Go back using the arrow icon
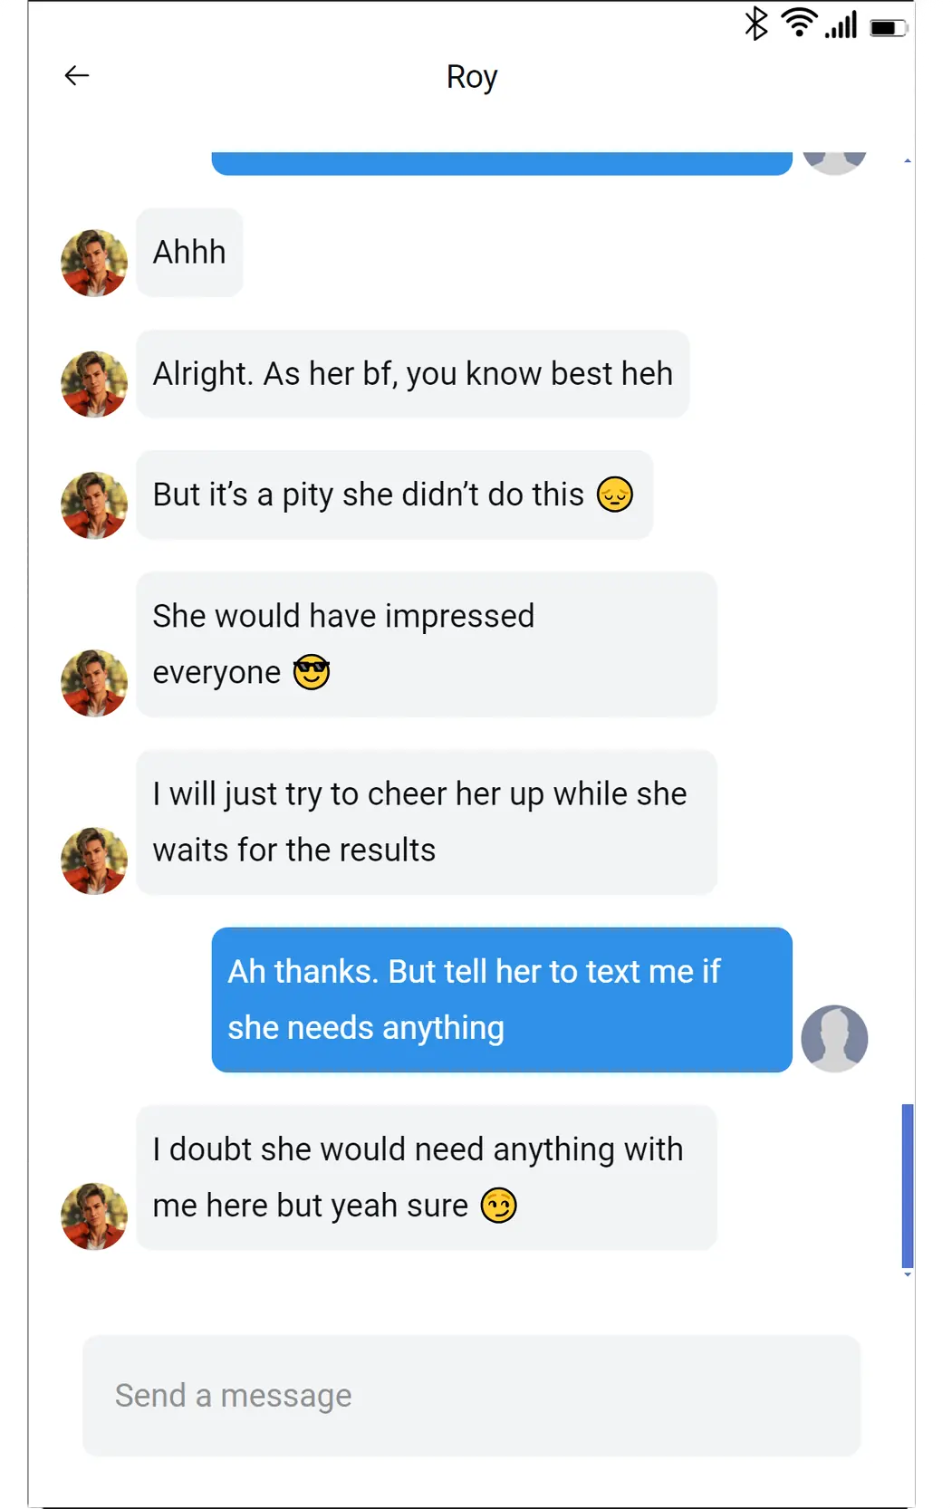 point(77,75)
